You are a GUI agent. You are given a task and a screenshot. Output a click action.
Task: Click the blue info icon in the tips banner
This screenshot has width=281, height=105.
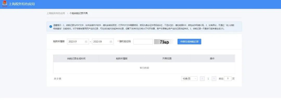pyautogui.click(x=51, y=27)
